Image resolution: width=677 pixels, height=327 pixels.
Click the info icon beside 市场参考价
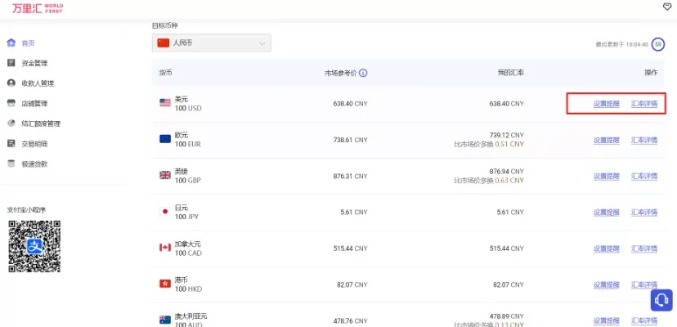coord(363,73)
